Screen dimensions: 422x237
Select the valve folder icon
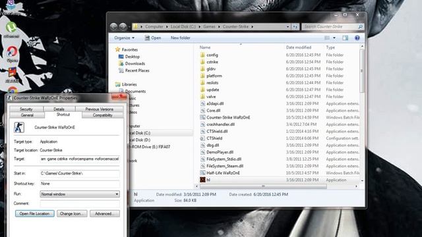(x=202, y=97)
